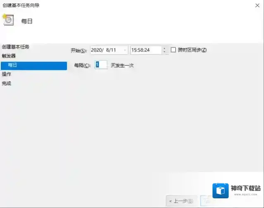
Task: Go to 触发器 step in sidebar
Action: tap(9, 56)
